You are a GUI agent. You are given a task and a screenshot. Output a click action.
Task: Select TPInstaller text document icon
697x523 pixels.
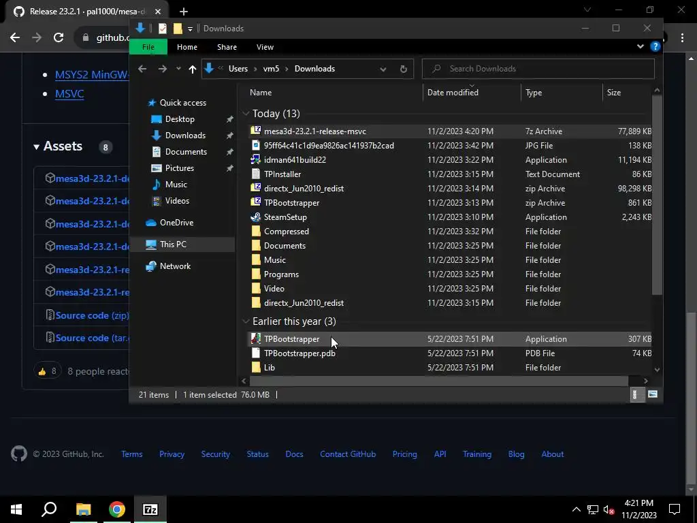tap(256, 174)
